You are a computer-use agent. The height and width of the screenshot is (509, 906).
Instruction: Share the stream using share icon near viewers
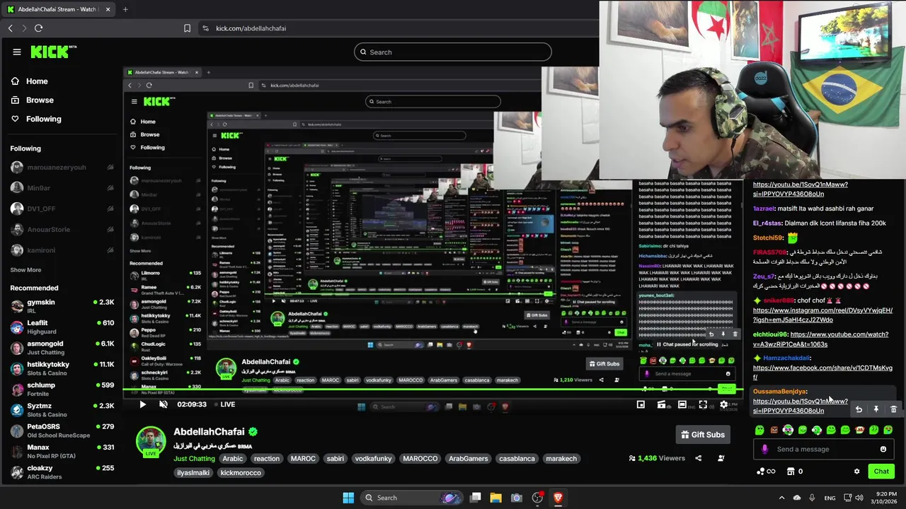[x=698, y=458]
